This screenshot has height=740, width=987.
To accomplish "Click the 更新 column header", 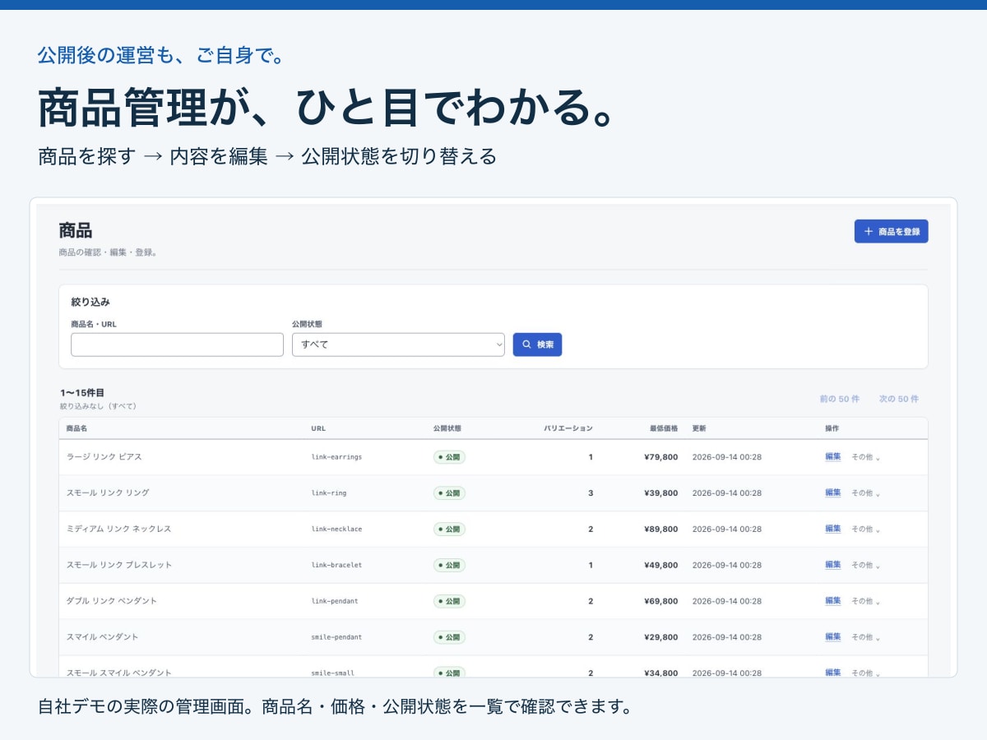I will click(x=699, y=428).
